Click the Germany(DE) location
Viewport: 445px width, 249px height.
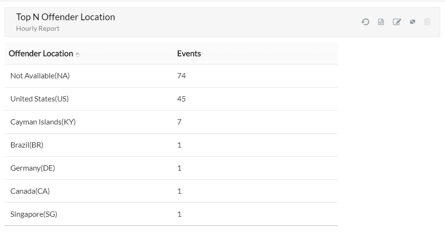pos(33,168)
